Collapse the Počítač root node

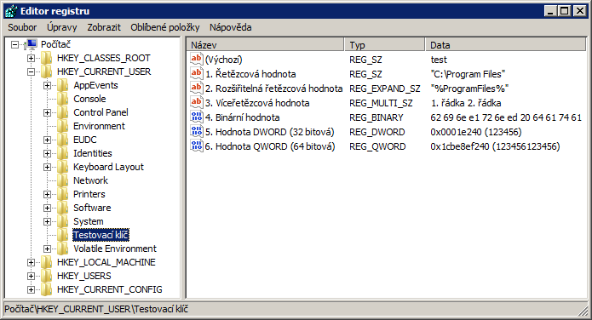[14, 44]
